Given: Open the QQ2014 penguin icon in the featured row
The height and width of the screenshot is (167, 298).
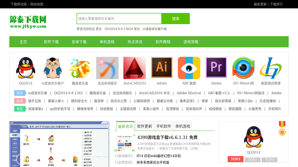Looking at the screenshot, I should point(25,68).
